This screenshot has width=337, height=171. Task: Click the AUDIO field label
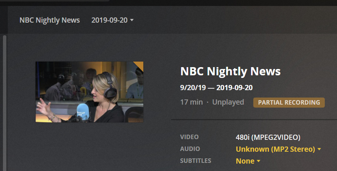(x=190, y=149)
